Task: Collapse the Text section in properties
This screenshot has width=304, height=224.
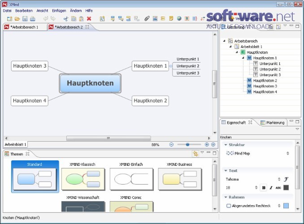Action: coord(226,171)
